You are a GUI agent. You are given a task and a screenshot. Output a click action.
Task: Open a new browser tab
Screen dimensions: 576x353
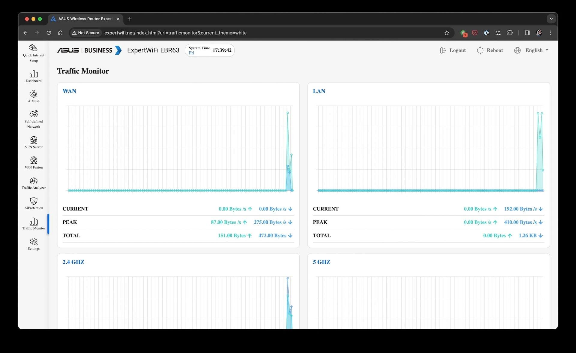pos(130,19)
